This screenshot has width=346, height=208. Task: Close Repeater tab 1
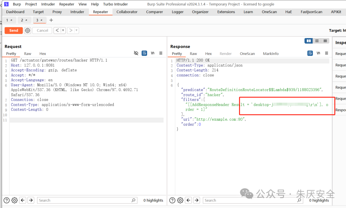pos(12,20)
